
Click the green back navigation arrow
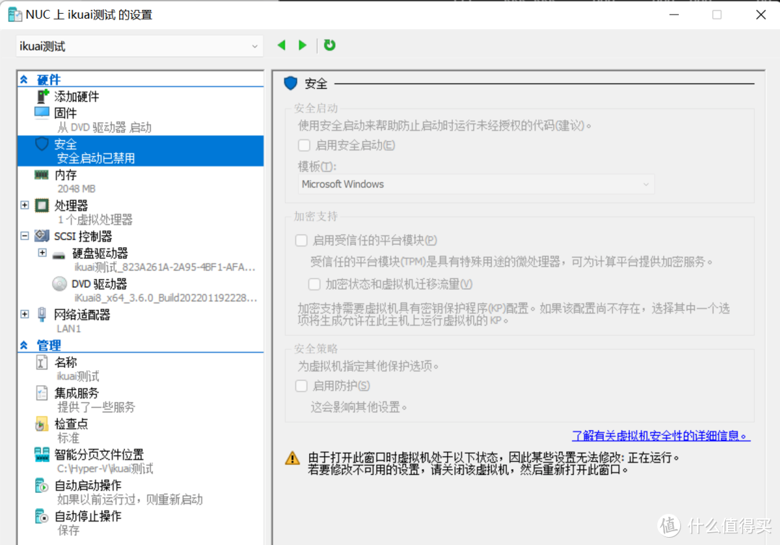tap(281, 45)
